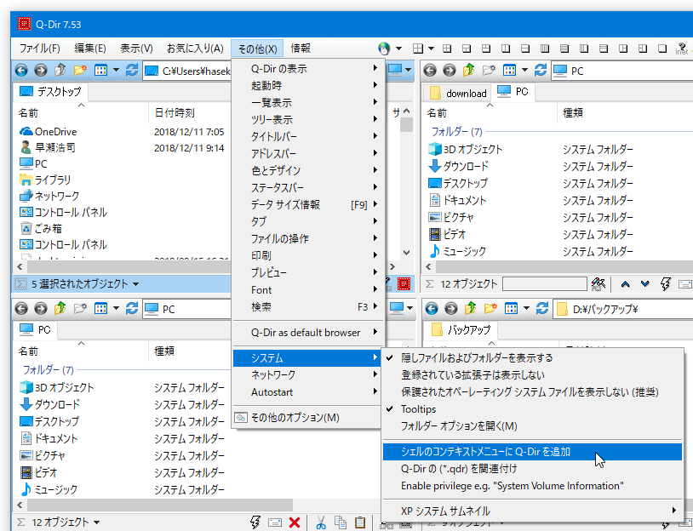Select ドキュメント in top-right pane

coord(457,200)
